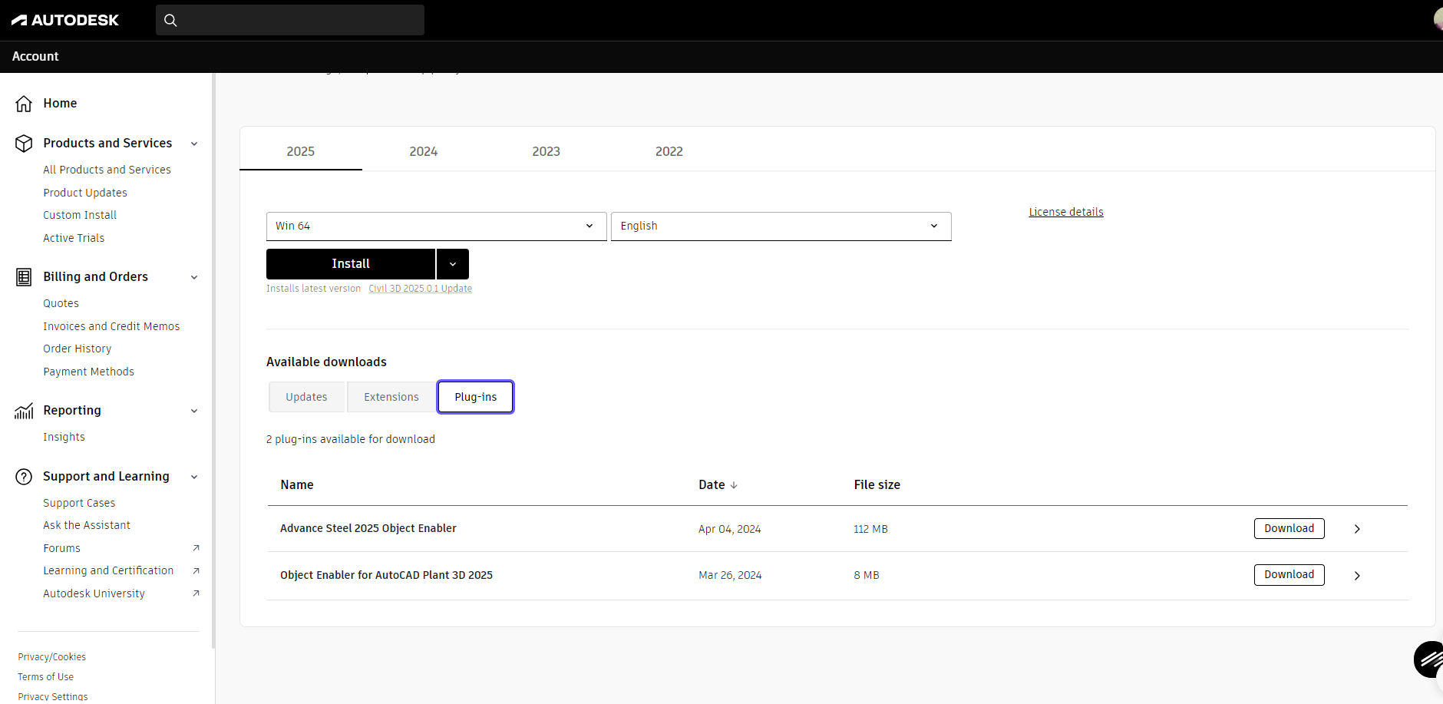The width and height of the screenshot is (1443, 704).
Task: Click the Support and Learning question icon
Action: click(24, 477)
